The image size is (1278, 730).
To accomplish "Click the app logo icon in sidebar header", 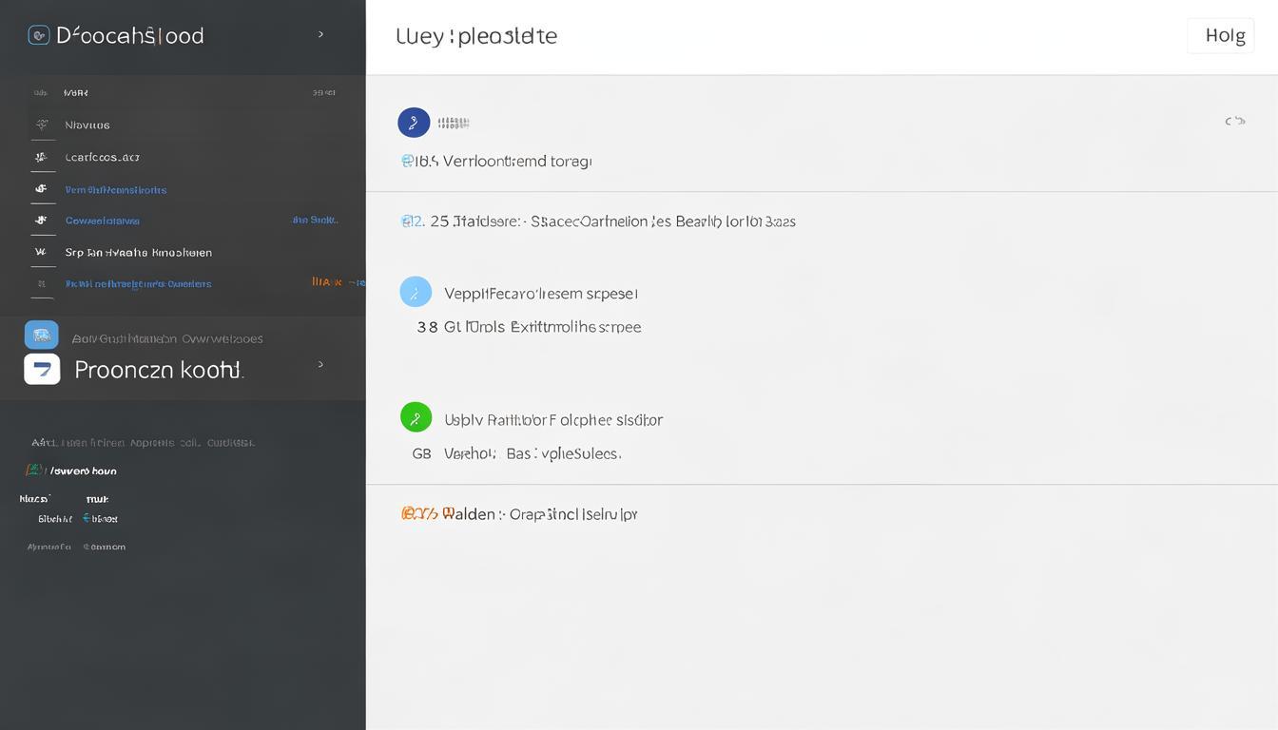I will (39, 36).
